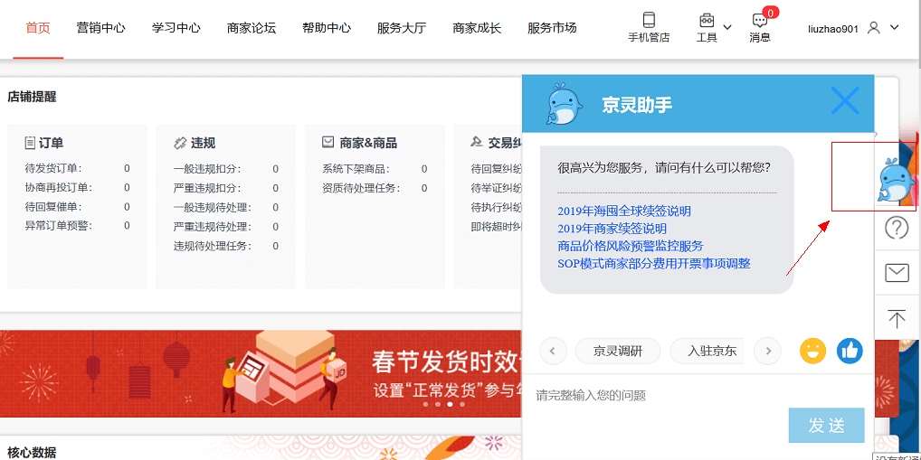Open the help question mark sidebar icon
Viewport: 921px width, 460px height.
click(897, 228)
